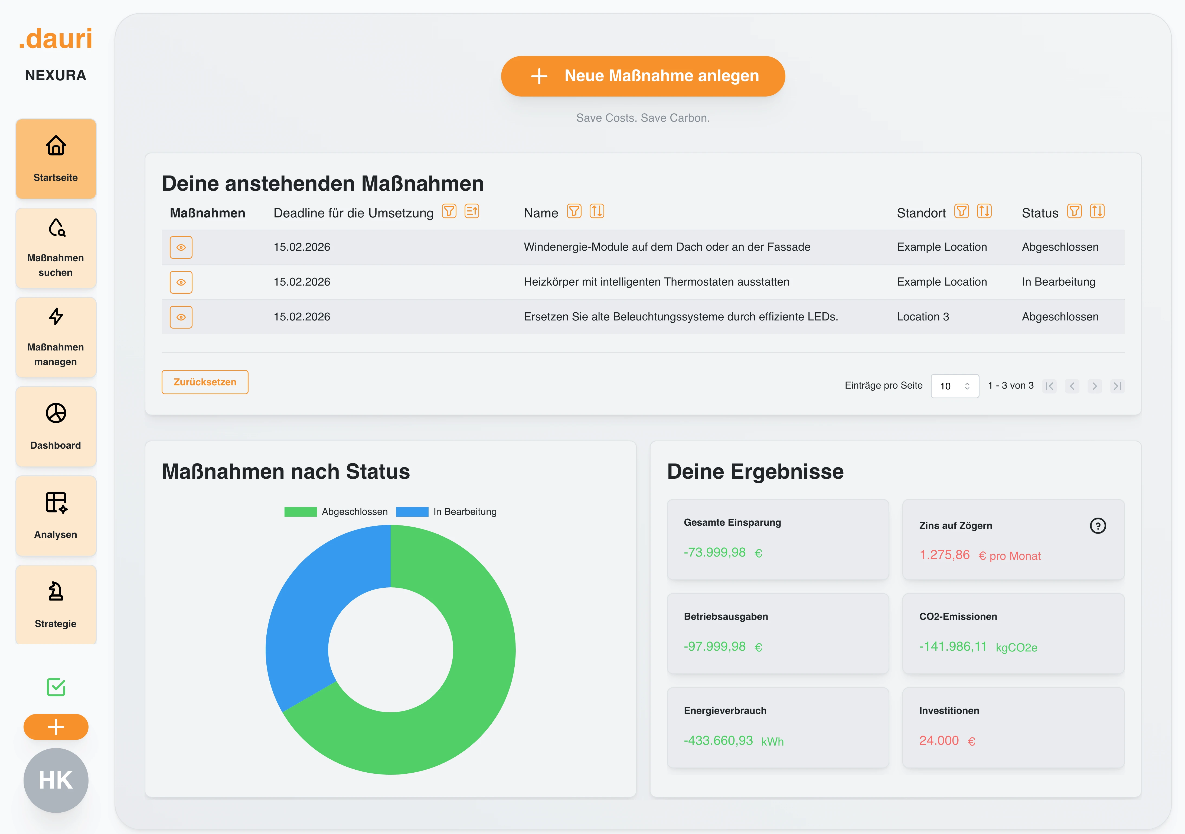This screenshot has width=1185, height=834.
Task: Show details of the Windenergie-Module measure
Action: [x=181, y=247]
